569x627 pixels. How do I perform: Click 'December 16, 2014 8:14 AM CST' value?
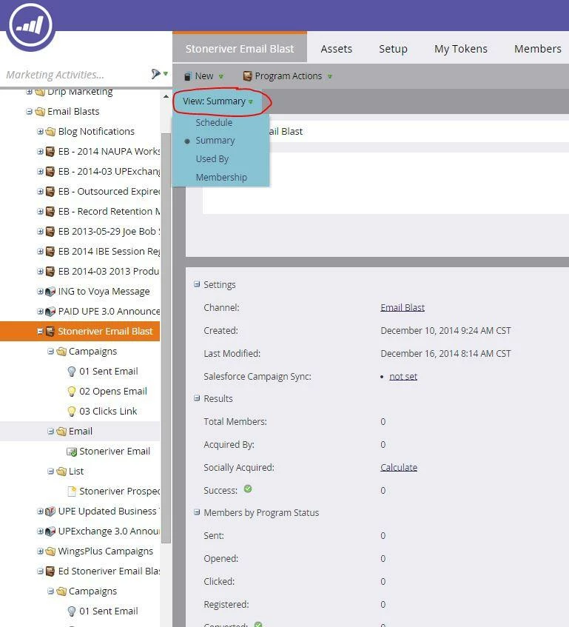[x=445, y=354]
